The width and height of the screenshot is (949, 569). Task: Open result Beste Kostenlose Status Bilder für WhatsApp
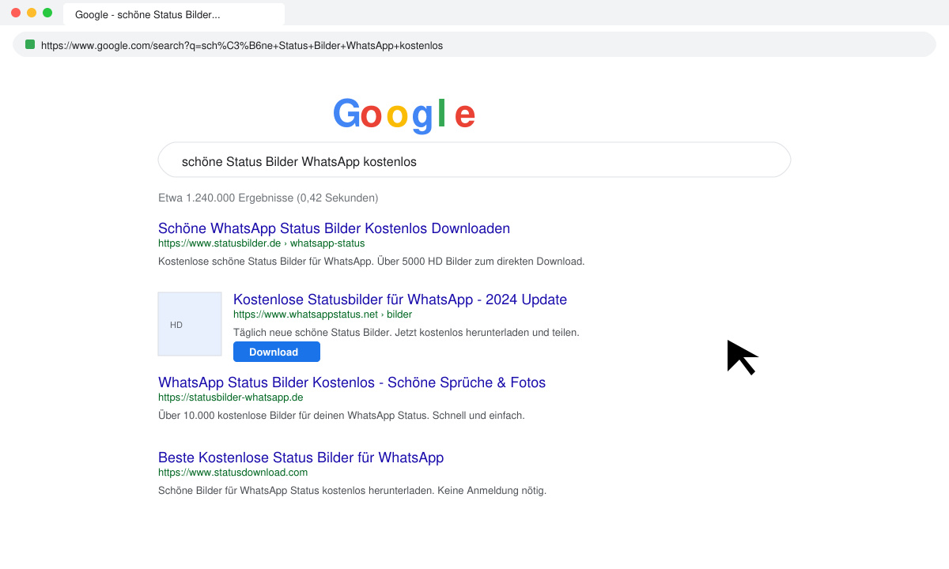click(301, 457)
